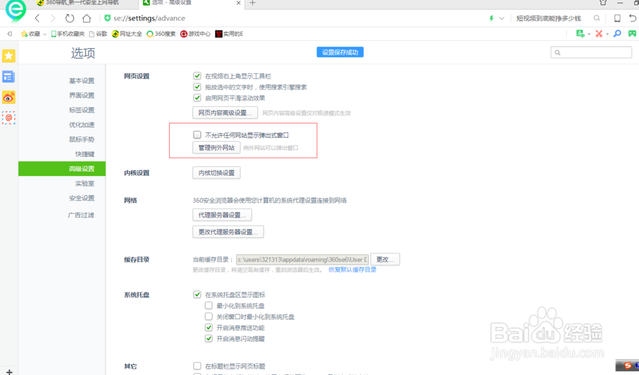Open 优化加速 in settings sidebar
Viewport: 639px width, 375px height.
[82, 124]
